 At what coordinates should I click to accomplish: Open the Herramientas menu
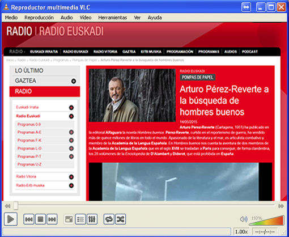coord(113,18)
